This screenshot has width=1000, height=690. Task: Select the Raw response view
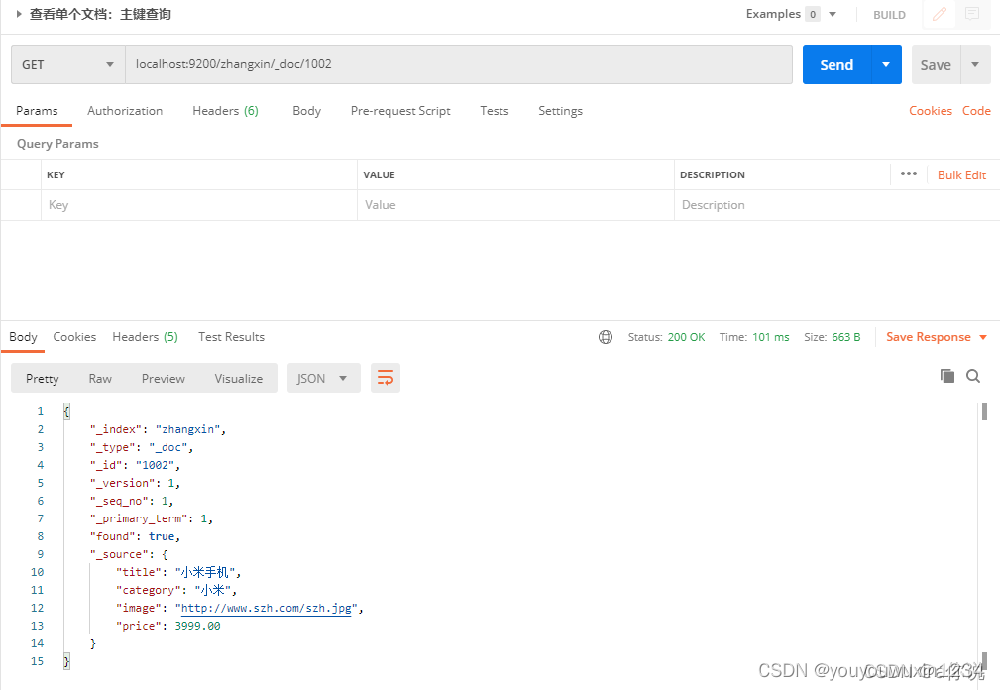[100, 378]
